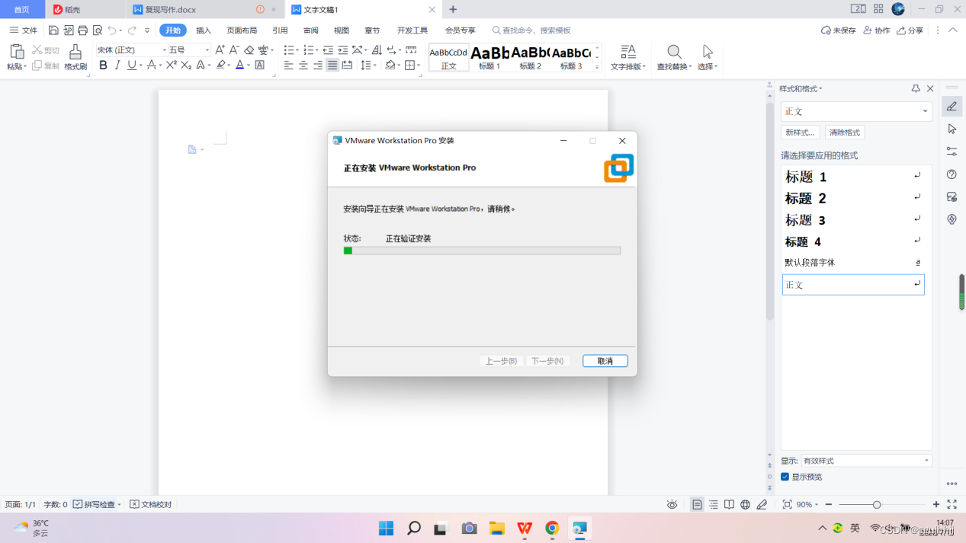Screen dimensions: 966x543
Task: Open Print Preview from quick toolbar
Action: [98, 30]
